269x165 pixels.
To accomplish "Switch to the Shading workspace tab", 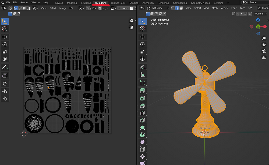I will point(134,3).
